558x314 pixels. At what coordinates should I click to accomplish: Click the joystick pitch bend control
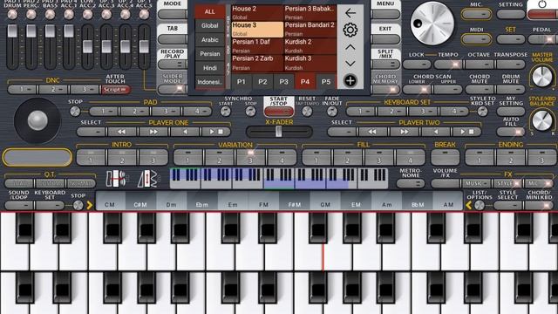point(37,120)
